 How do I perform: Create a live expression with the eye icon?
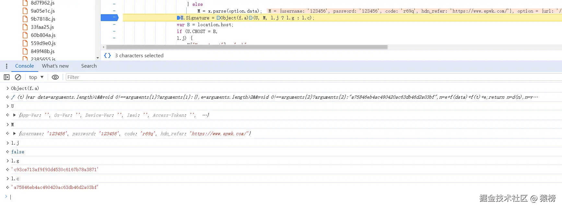[x=55, y=77]
